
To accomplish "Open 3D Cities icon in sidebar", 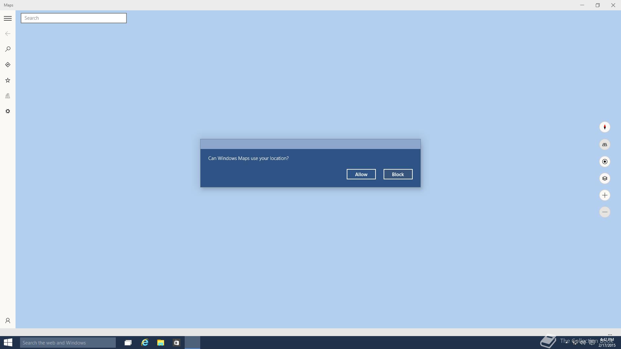I will coord(8,96).
